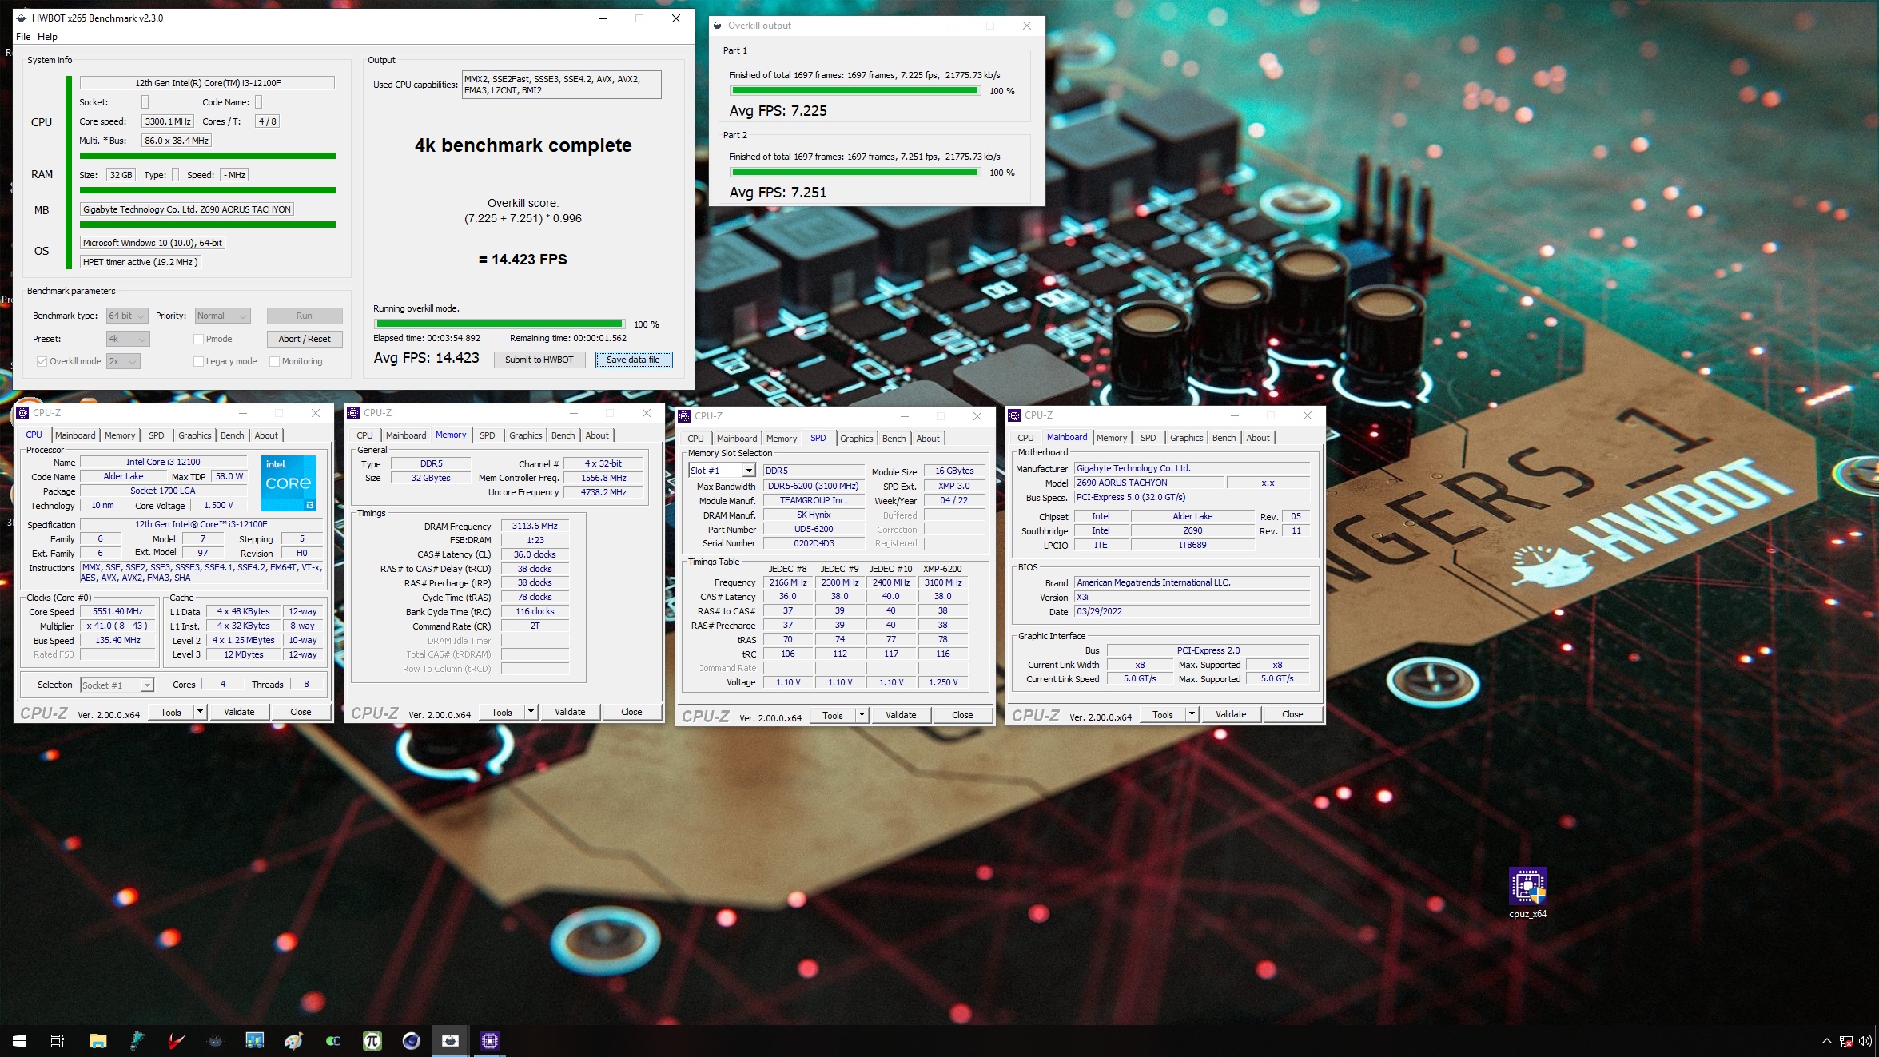The image size is (1879, 1057).
Task: Open the Slot #1 memory slot dropdown
Action: [x=722, y=471]
